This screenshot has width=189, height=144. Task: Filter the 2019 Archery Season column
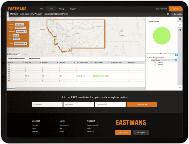point(126,63)
